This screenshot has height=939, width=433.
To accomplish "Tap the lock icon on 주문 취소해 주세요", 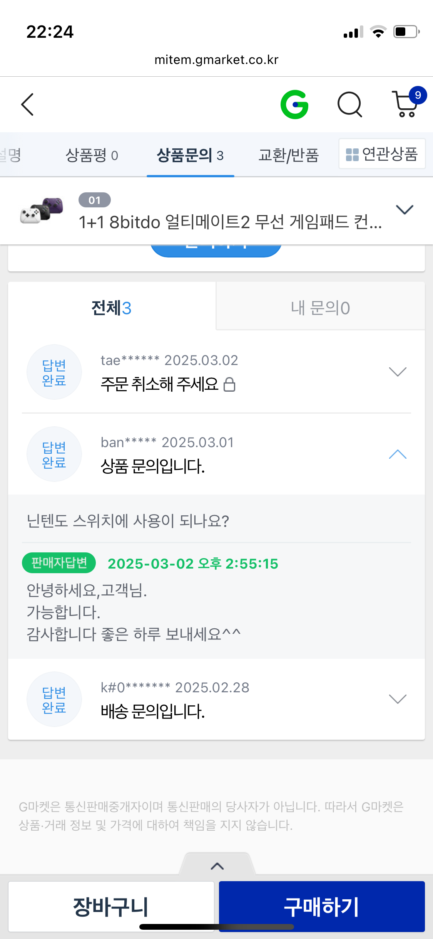I will tap(229, 384).
